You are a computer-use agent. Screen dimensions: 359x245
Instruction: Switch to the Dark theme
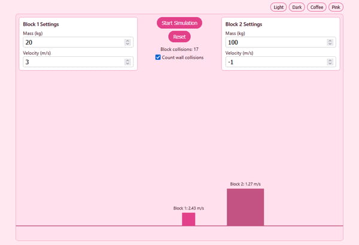[x=297, y=7]
